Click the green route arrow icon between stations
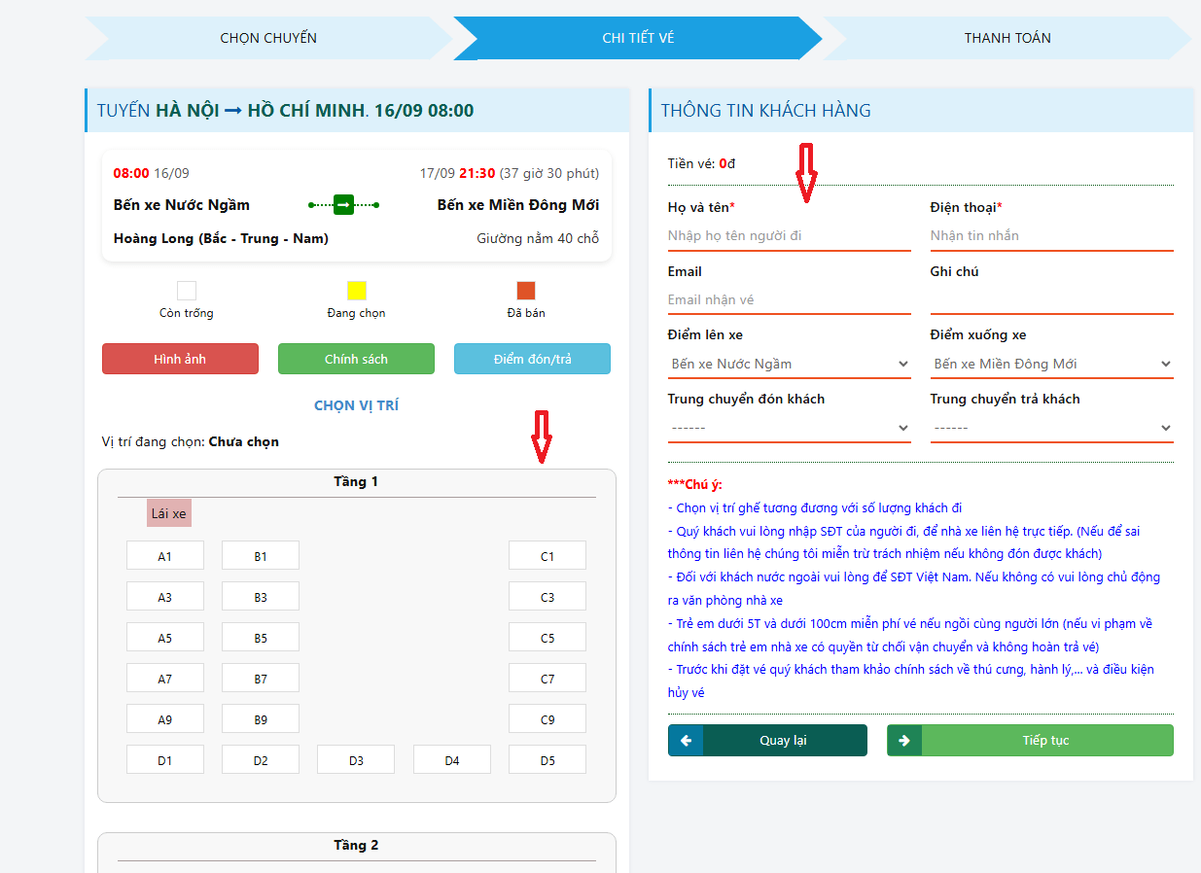The width and height of the screenshot is (1201, 873). point(343,205)
